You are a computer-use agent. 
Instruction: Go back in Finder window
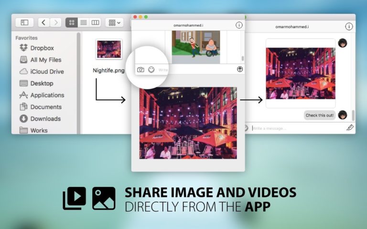click(43, 22)
